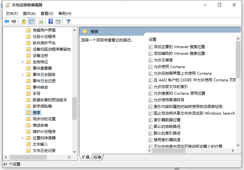The height and width of the screenshot is (170, 244).
Task: Select the 允许使用 Cortana policy setting
Action: 169,67
